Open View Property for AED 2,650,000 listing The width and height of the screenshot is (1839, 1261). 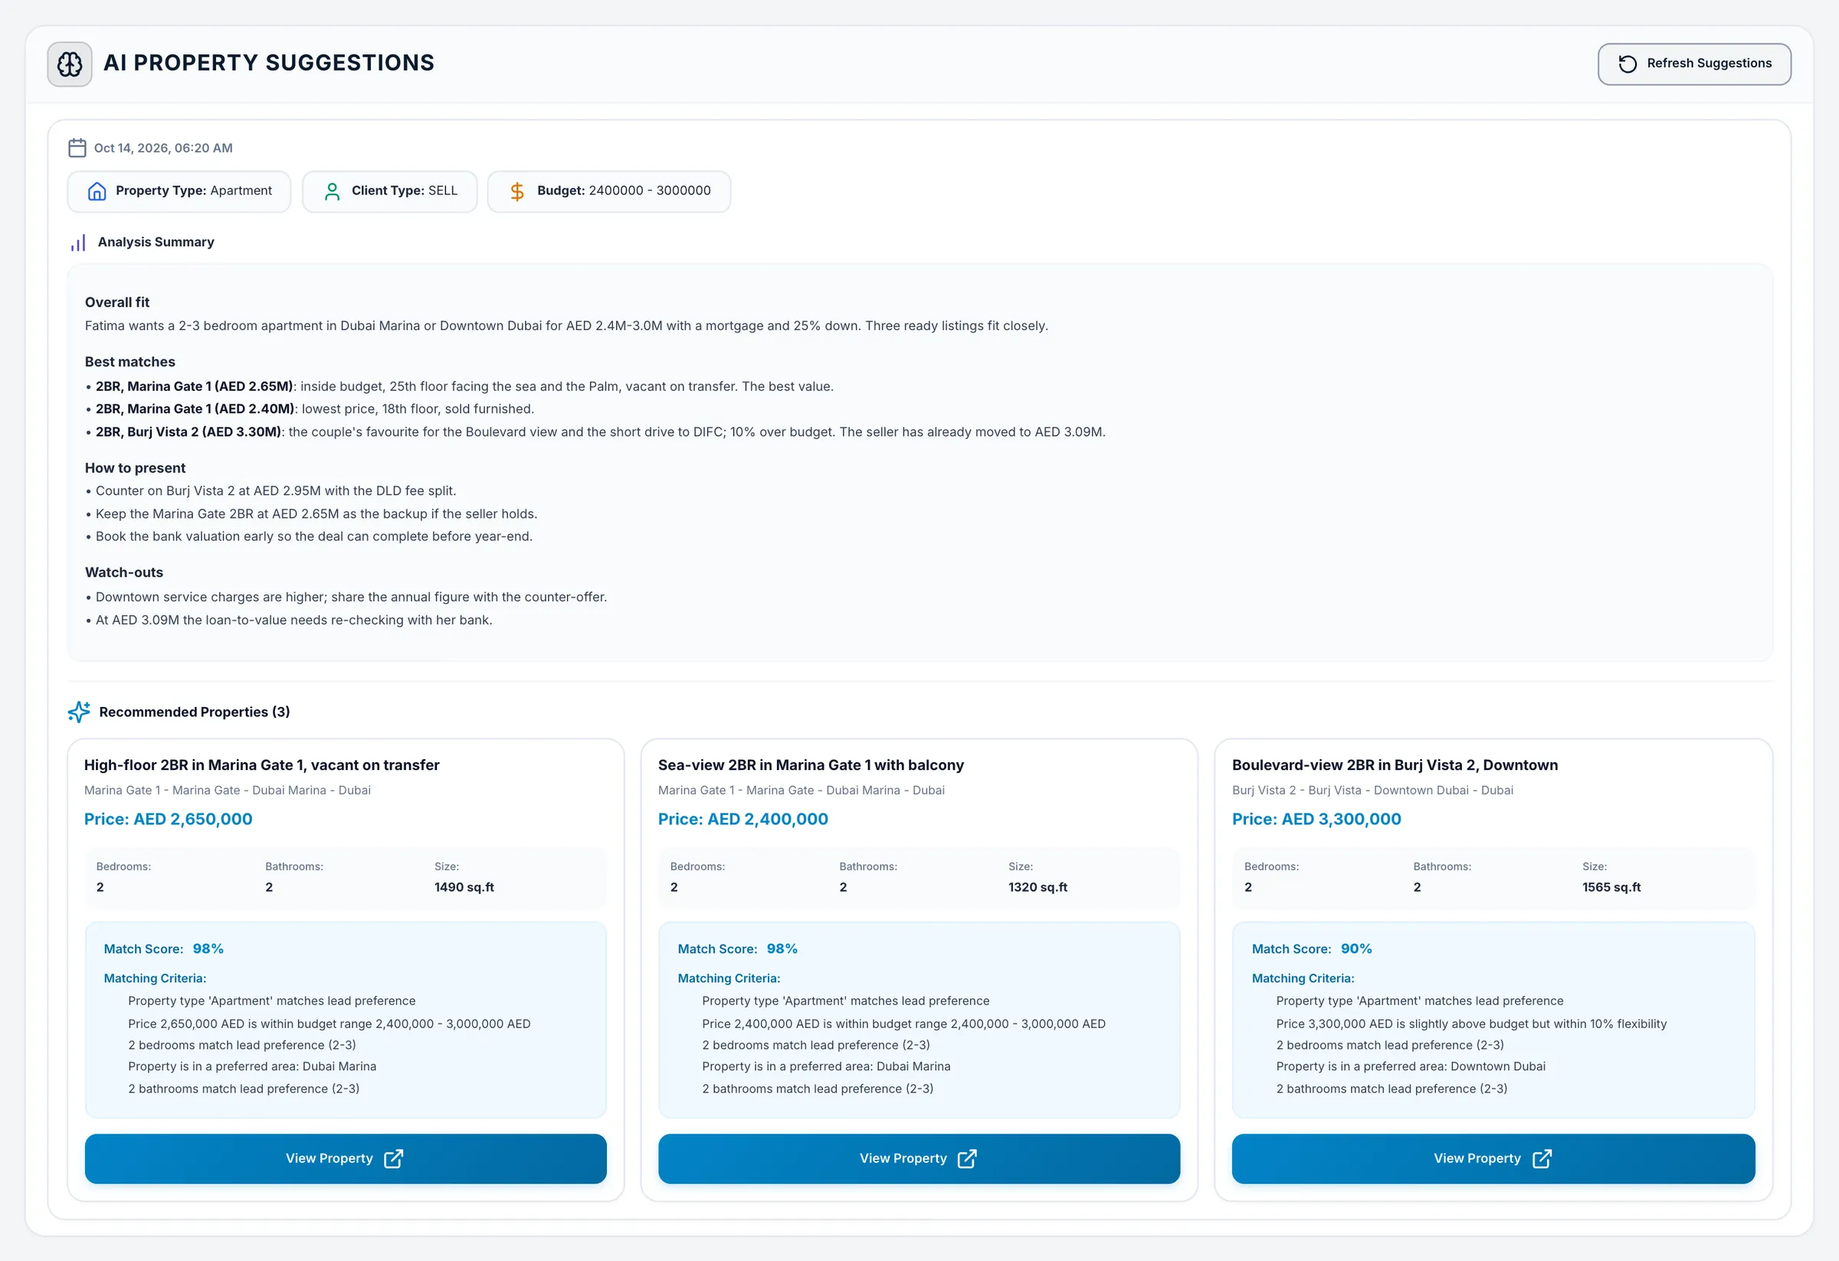(x=346, y=1159)
